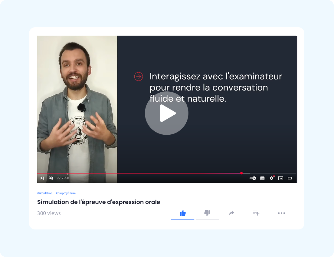The width and height of the screenshot is (334, 257).
Task: Click the large play button overlay
Action: pyautogui.click(x=167, y=113)
